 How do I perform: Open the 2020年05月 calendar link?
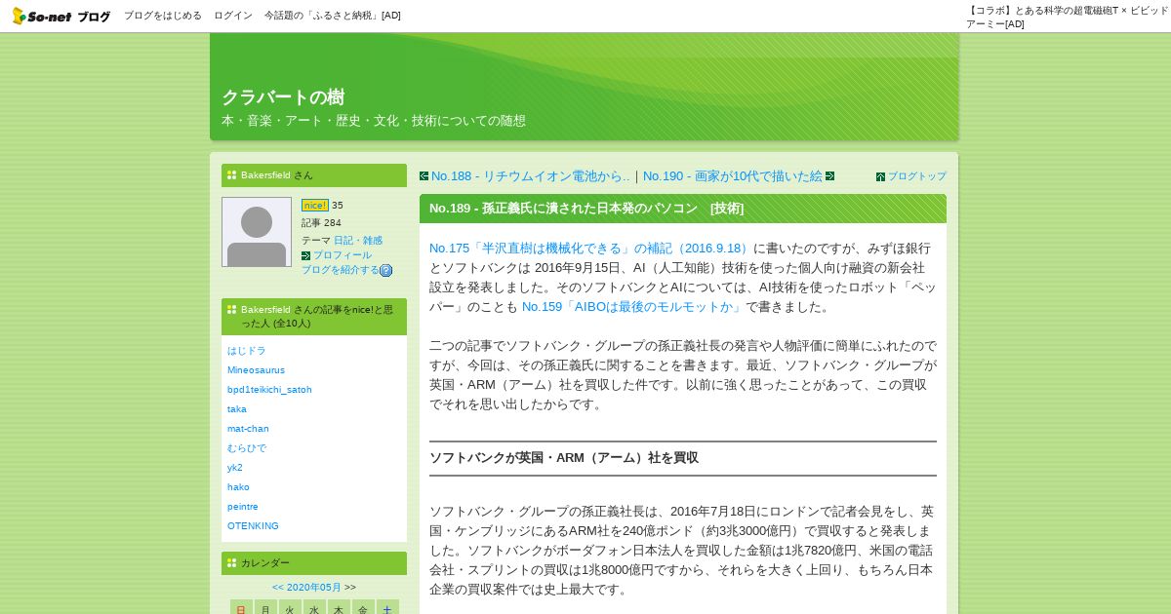coord(314,588)
